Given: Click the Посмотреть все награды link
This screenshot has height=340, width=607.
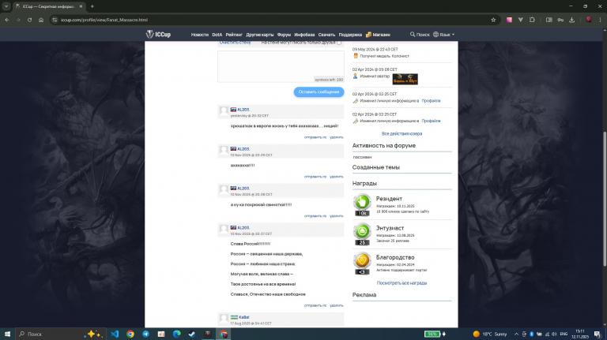Looking at the screenshot, I should click(x=402, y=283).
